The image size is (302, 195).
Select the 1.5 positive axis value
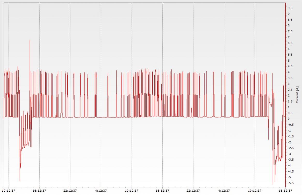[290, 102]
